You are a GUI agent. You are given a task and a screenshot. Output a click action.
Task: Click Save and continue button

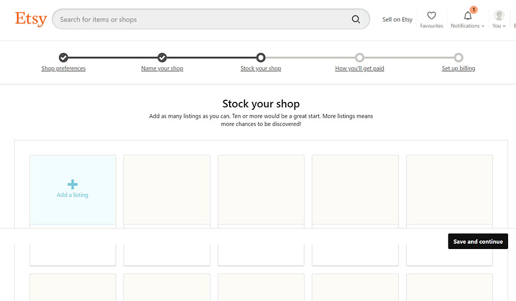pyautogui.click(x=478, y=241)
